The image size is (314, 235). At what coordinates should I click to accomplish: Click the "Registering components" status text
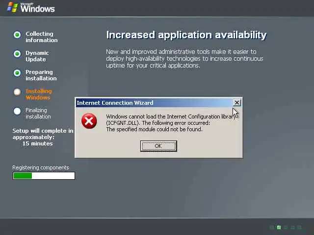41,167
